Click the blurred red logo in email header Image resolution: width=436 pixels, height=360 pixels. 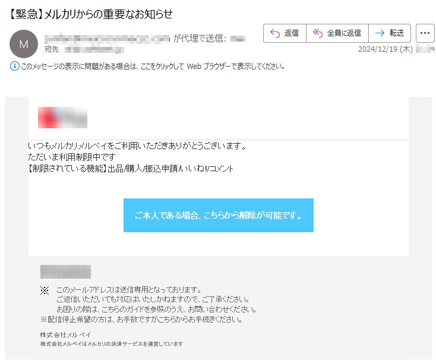coord(62,118)
